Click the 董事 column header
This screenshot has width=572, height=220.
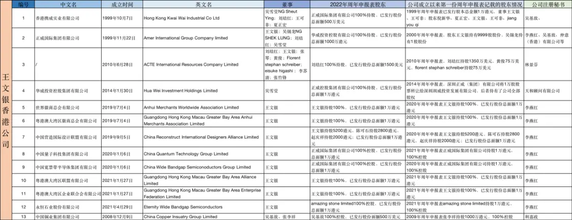pyautogui.click(x=286, y=4)
